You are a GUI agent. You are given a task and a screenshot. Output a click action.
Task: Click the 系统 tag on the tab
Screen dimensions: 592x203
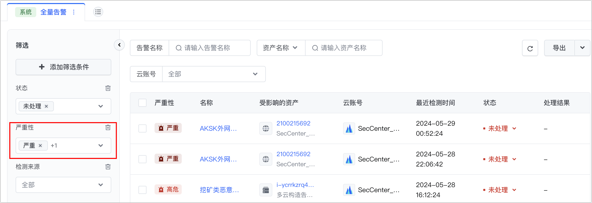(26, 12)
